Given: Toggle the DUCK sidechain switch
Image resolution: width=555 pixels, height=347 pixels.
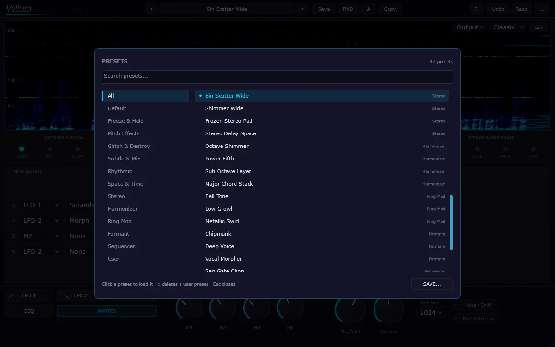Looking at the screenshot, I should click(477, 149).
